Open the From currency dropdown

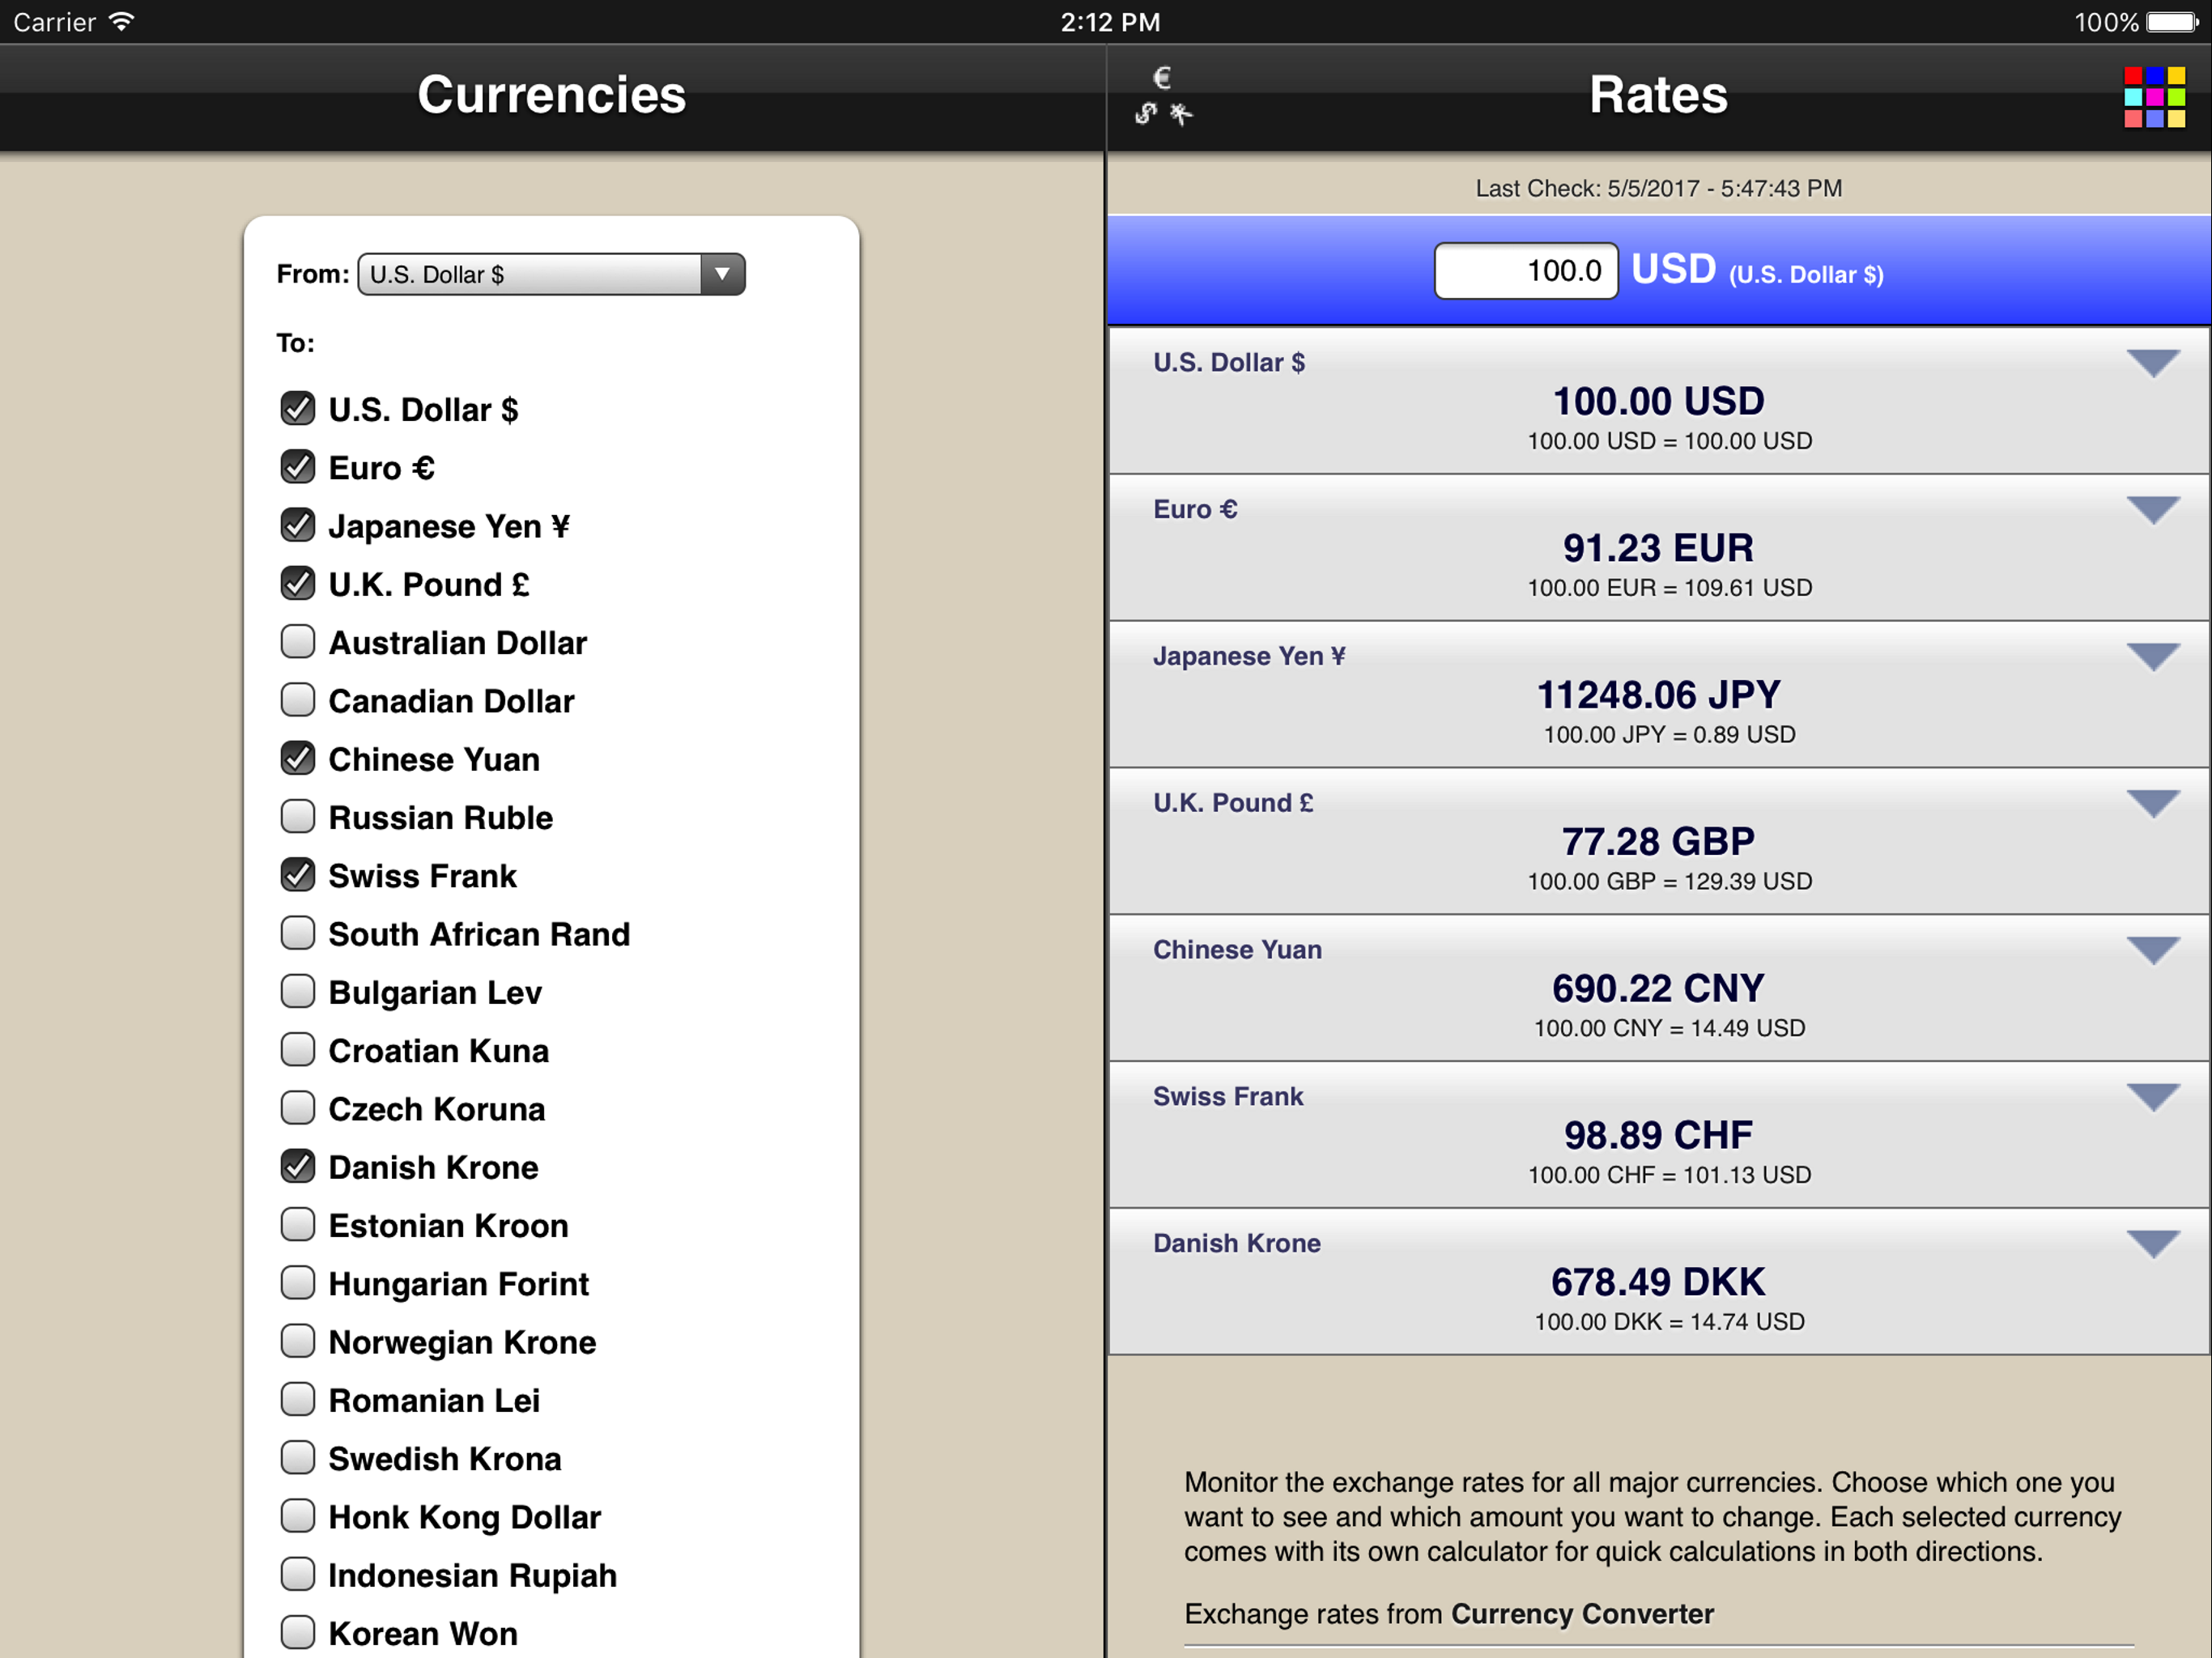[x=551, y=274]
